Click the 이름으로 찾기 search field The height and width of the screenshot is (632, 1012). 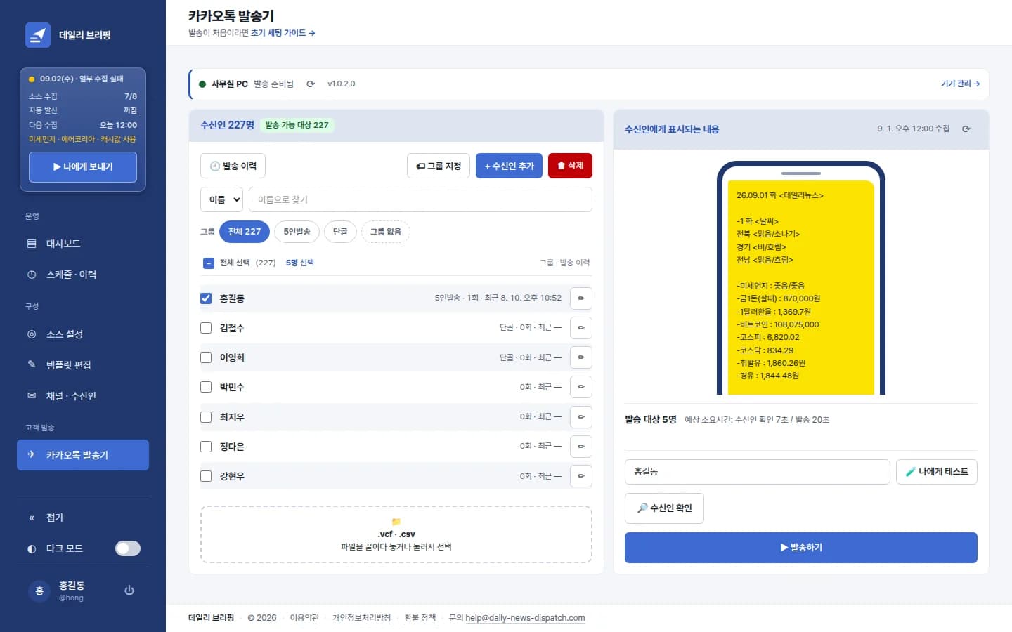(420, 199)
